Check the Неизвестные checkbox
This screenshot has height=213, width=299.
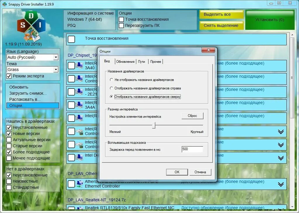[x=9, y=181]
